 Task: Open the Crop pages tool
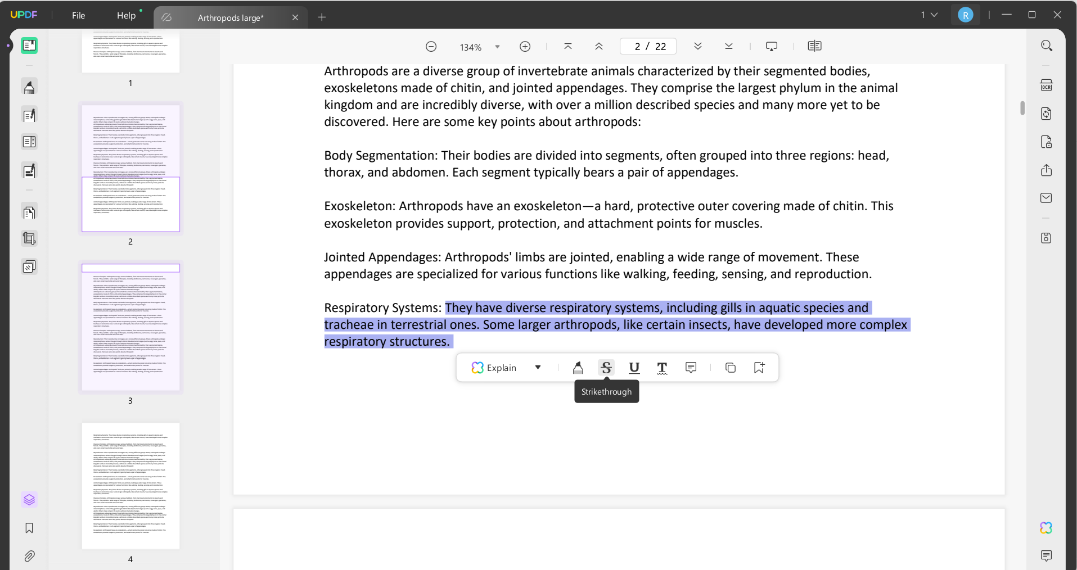(29, 238)
